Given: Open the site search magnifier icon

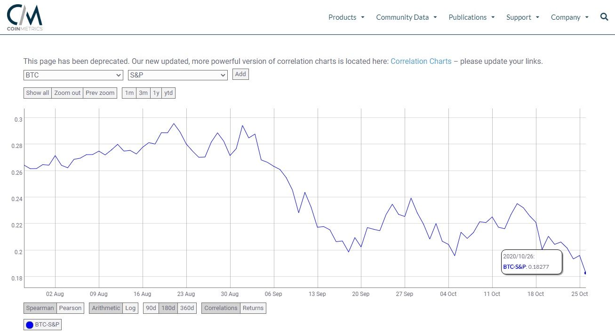Looking at the screenshot, I should [x=604, y=17].
